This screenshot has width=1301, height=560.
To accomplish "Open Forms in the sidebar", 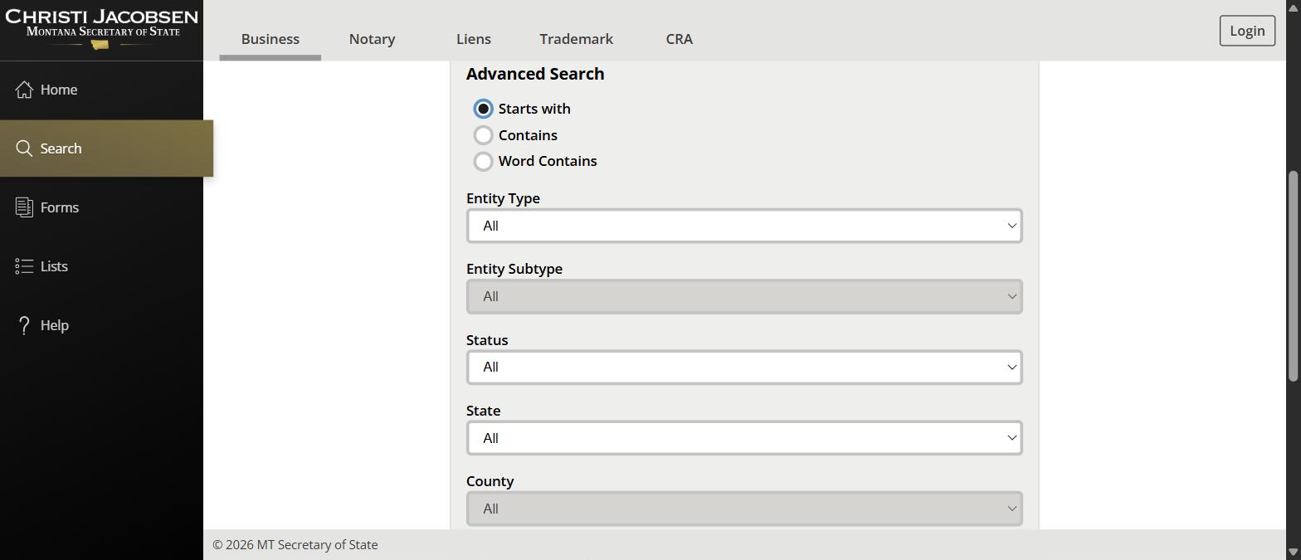I will tap(101, 207).
